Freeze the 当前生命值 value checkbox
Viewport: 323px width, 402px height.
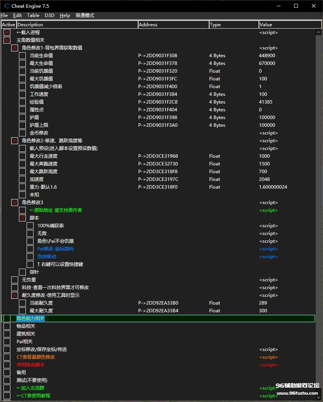click(22, 56)
